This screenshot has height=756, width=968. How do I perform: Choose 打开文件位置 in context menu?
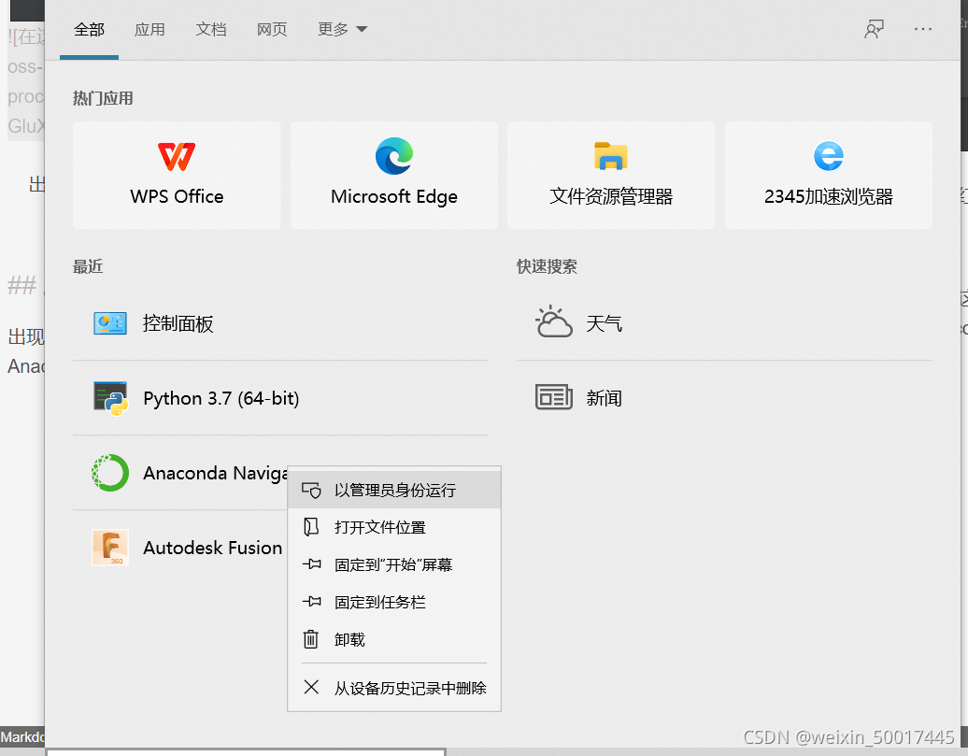click(x=394, y=527)
